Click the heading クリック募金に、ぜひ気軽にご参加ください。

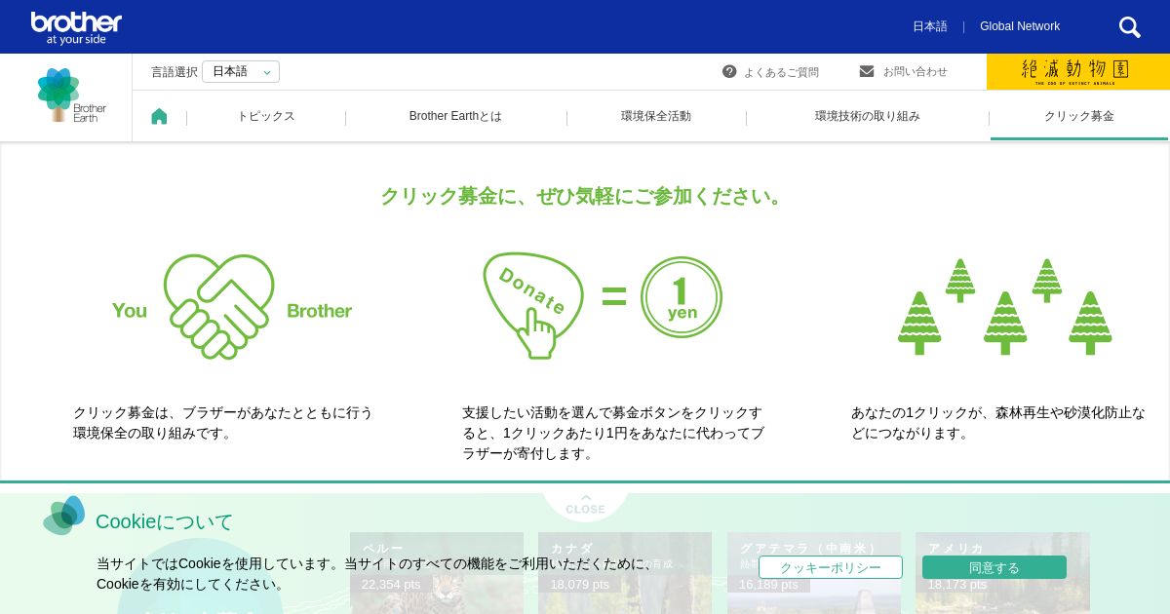(x=585, y=196)
